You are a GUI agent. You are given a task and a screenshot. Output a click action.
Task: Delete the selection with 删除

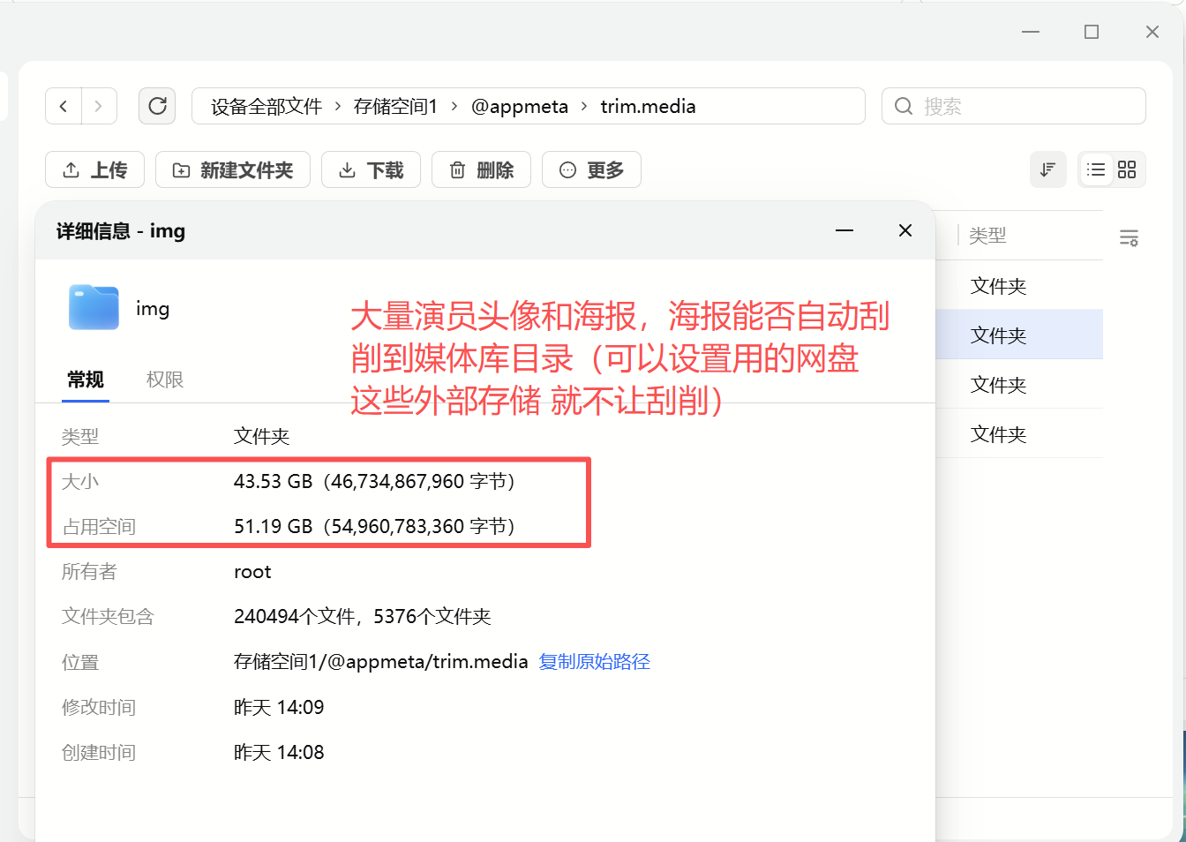(x=481, y=169)
